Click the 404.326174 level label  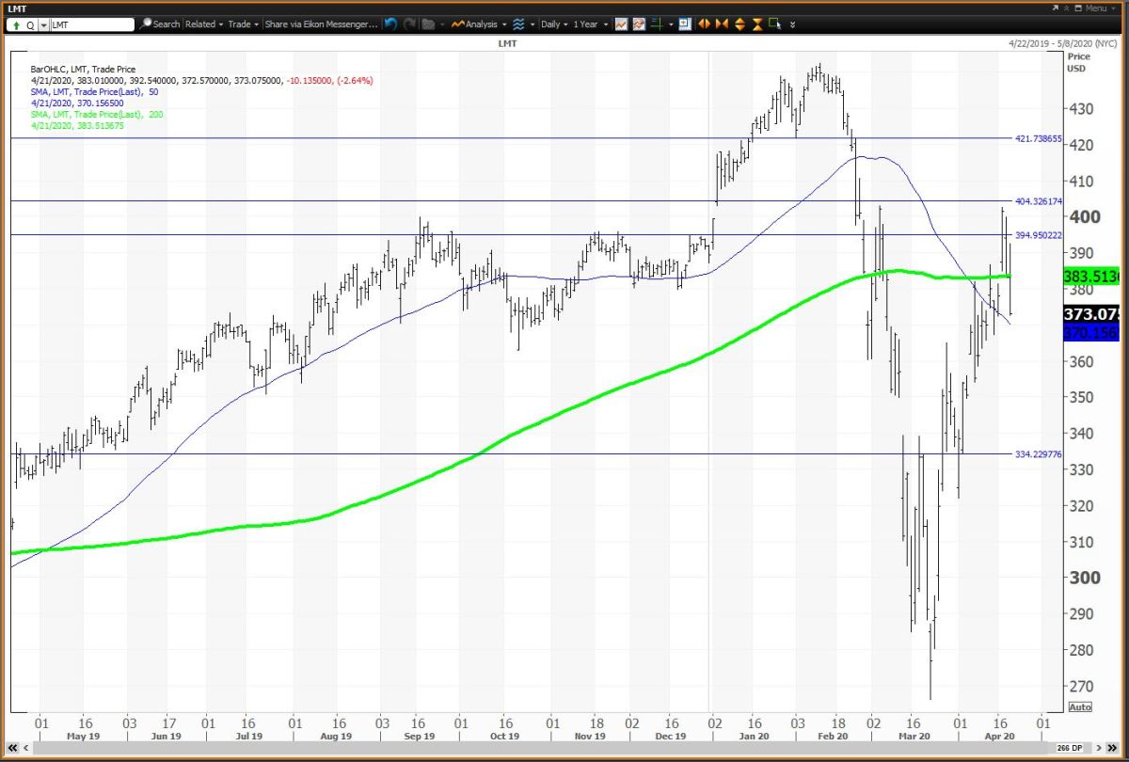tap(1038, 200)
